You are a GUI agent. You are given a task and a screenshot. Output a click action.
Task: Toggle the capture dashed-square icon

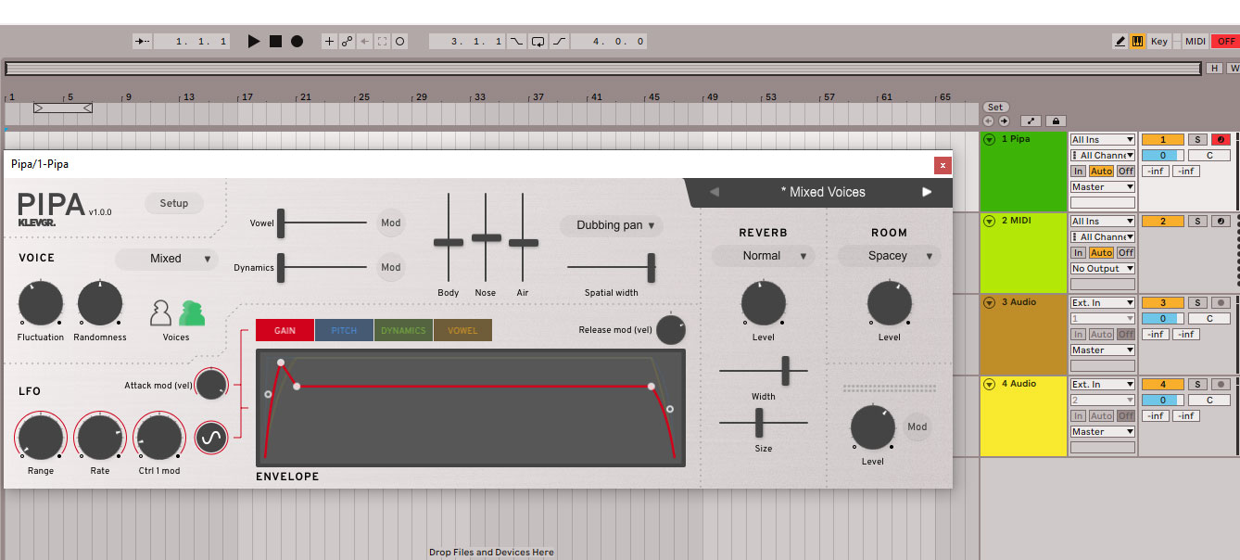pyautogui.click(x=382, y=42)
